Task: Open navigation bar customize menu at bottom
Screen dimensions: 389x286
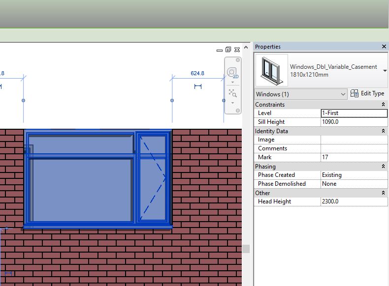Action: pyautogui.click(x=238, y=111)
